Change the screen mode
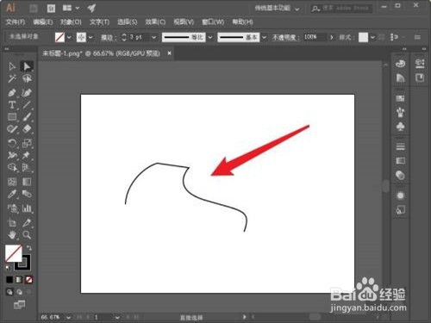This screenshot has height=323, width=431. (19, 305)
